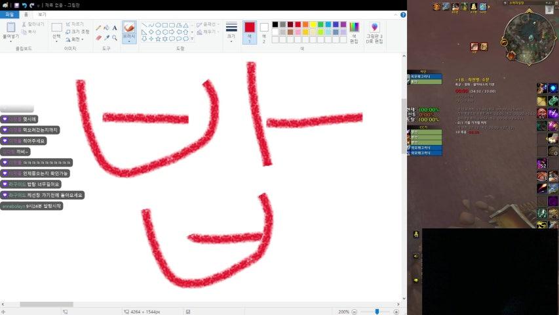Click the 잘라내기 (Cut) scissors command
559x315 pixels.
tap(33, 24)
